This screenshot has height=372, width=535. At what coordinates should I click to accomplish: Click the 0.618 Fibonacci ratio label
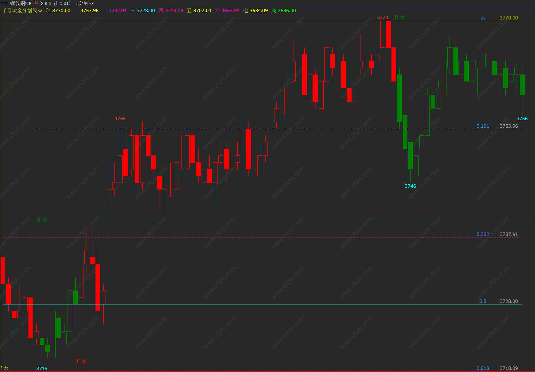point(483,368)
